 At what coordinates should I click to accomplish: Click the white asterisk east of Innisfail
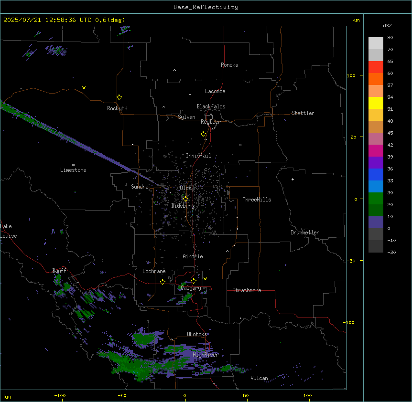pyautogui.click(x=240, y=145)
